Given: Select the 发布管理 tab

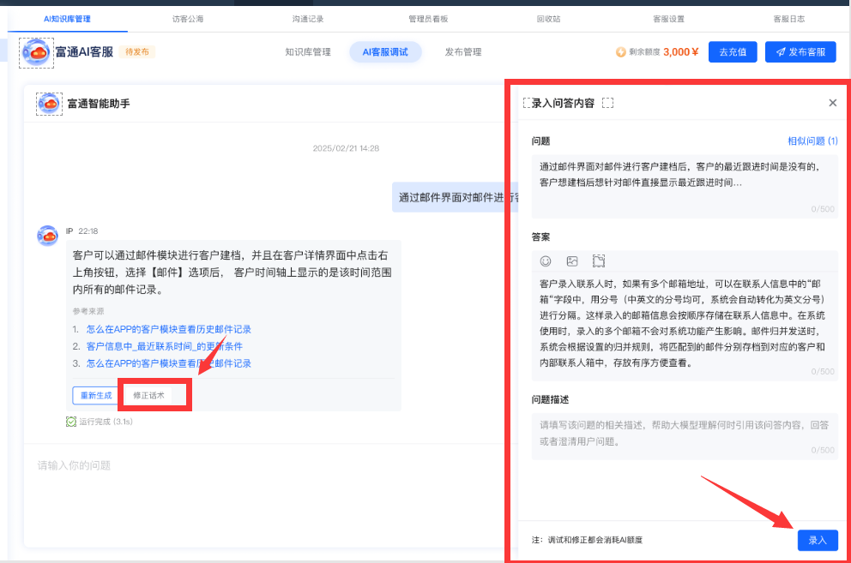Looking at the screenshot, I should [463, 52].
